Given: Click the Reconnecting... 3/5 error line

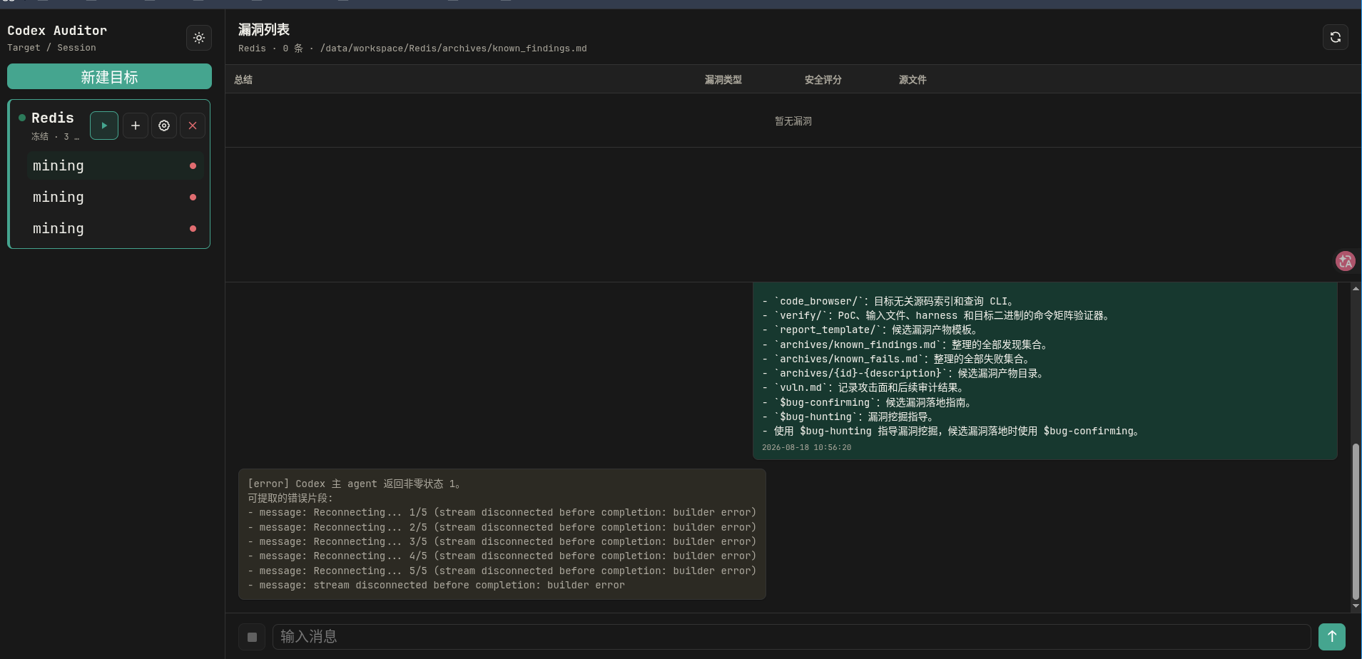Looking at the screenshot, I should point(502,542).
